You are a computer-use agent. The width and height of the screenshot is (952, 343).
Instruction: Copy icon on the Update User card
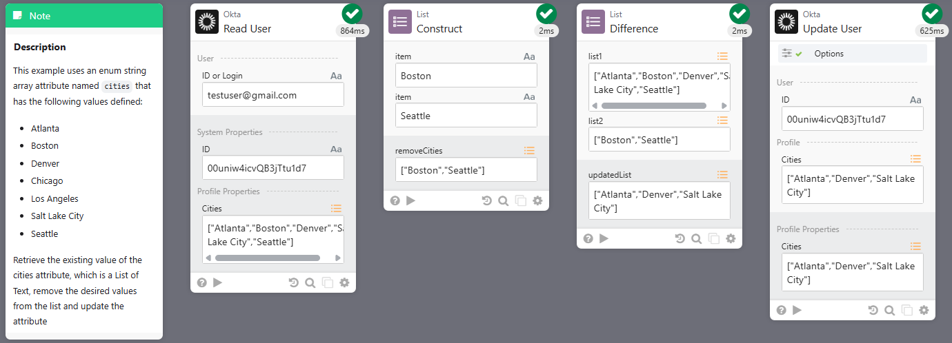point(907,310)
